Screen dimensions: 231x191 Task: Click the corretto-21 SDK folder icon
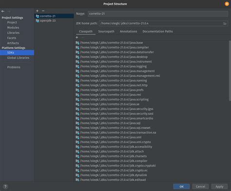pos(38,16)
